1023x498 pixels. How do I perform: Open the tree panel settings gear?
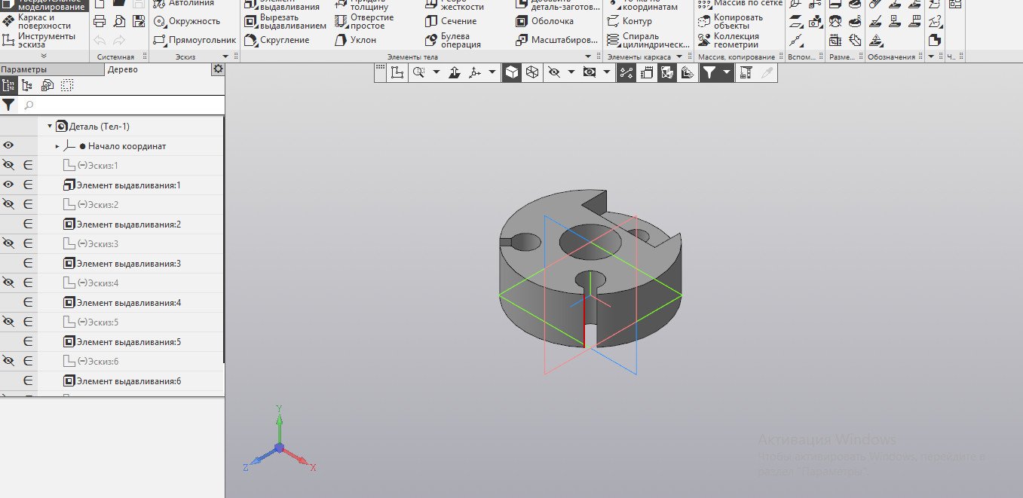[218, 69]
